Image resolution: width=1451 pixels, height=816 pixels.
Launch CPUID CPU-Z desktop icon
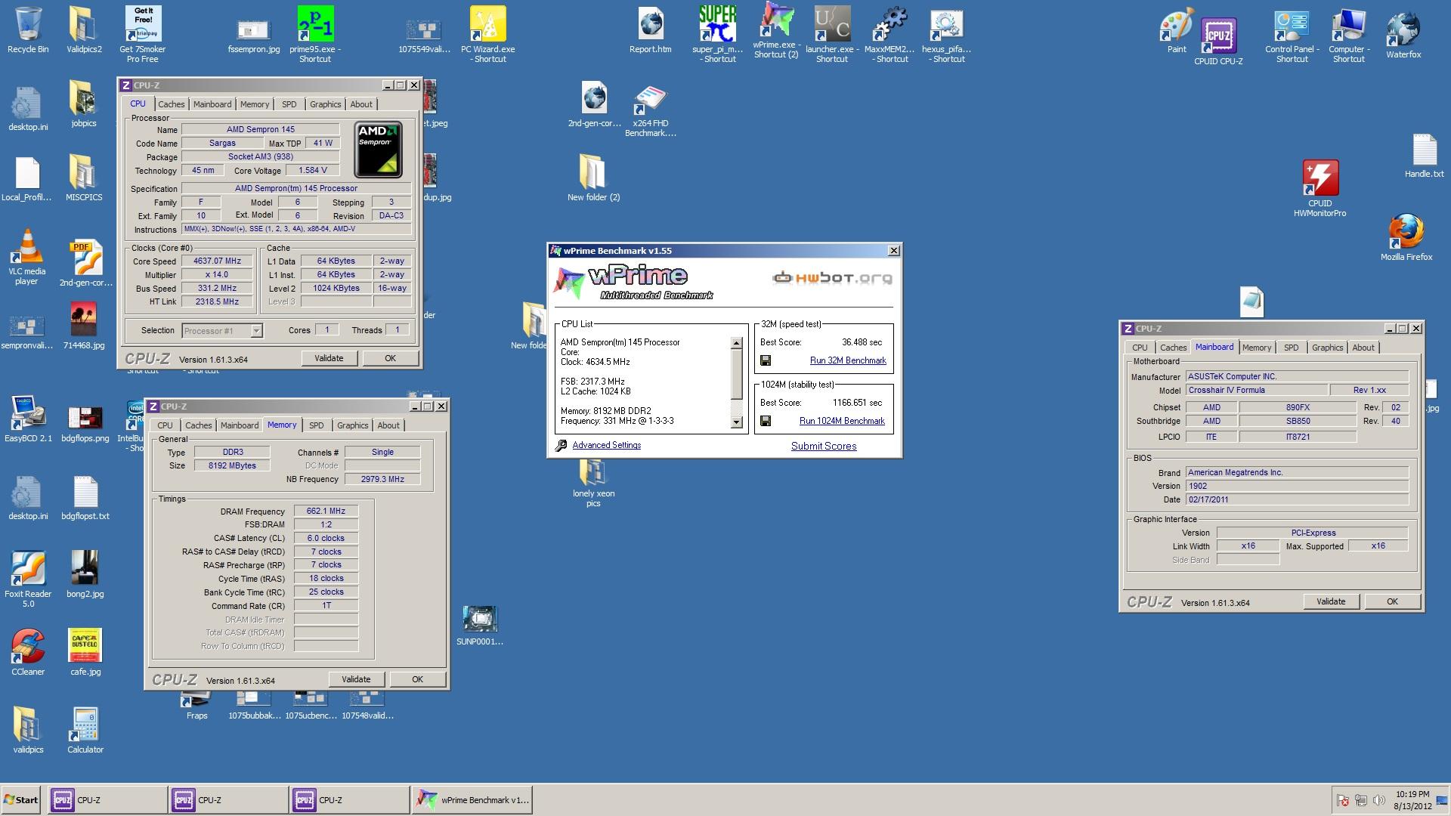point(1218,41)
